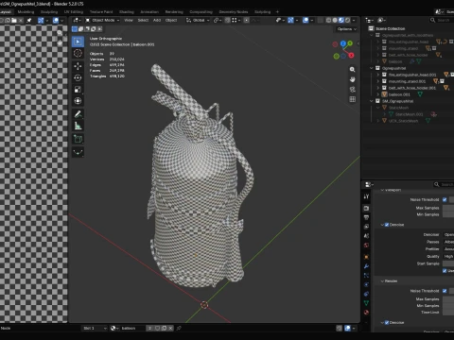
Task: Add a new workspace with plus
Action: 277,12
